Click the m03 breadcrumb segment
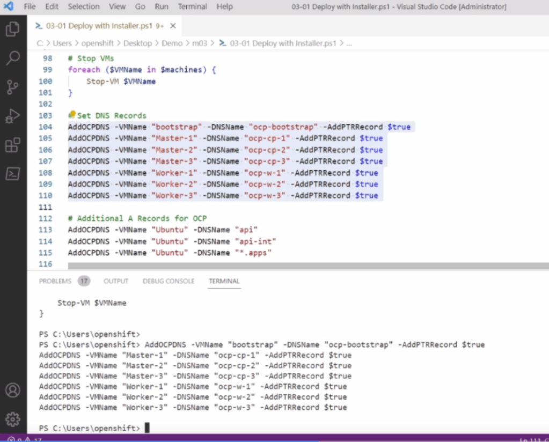Image resolution: width=549 pixels, height=442 pixels. [200, 43]
